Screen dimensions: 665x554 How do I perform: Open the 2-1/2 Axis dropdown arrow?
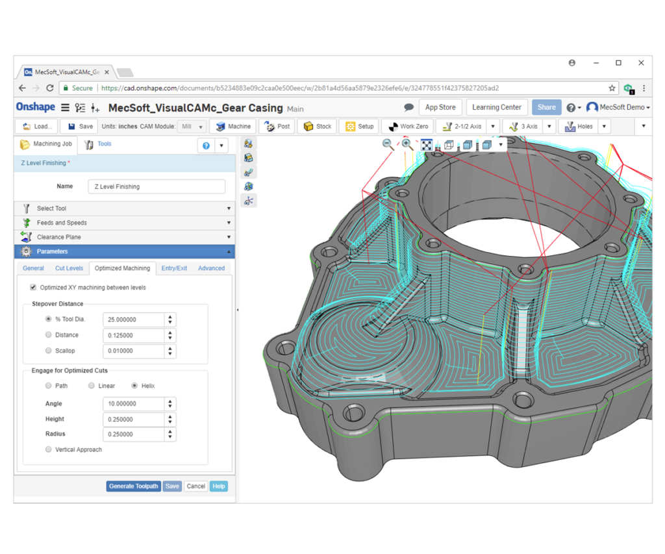tap(493, 126)
